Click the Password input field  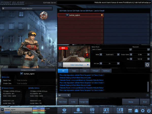(x=140, y=49)
